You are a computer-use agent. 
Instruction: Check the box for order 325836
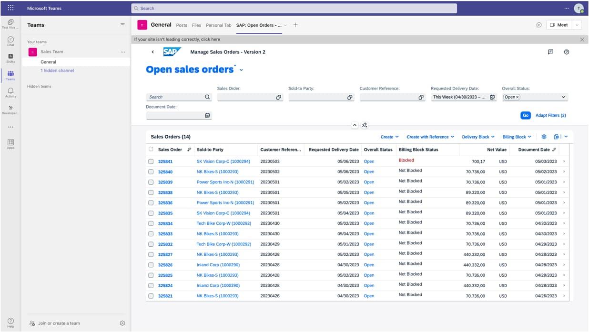coord(151,203)
